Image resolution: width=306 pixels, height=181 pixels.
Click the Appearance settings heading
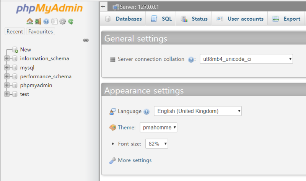(144, 91)
